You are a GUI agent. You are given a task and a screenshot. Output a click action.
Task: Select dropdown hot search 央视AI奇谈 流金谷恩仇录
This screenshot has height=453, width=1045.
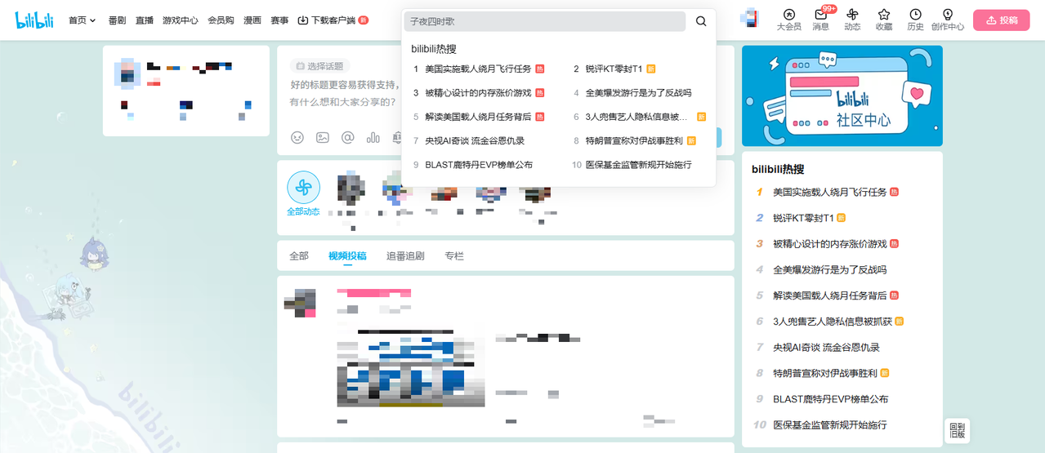[475, 140]
